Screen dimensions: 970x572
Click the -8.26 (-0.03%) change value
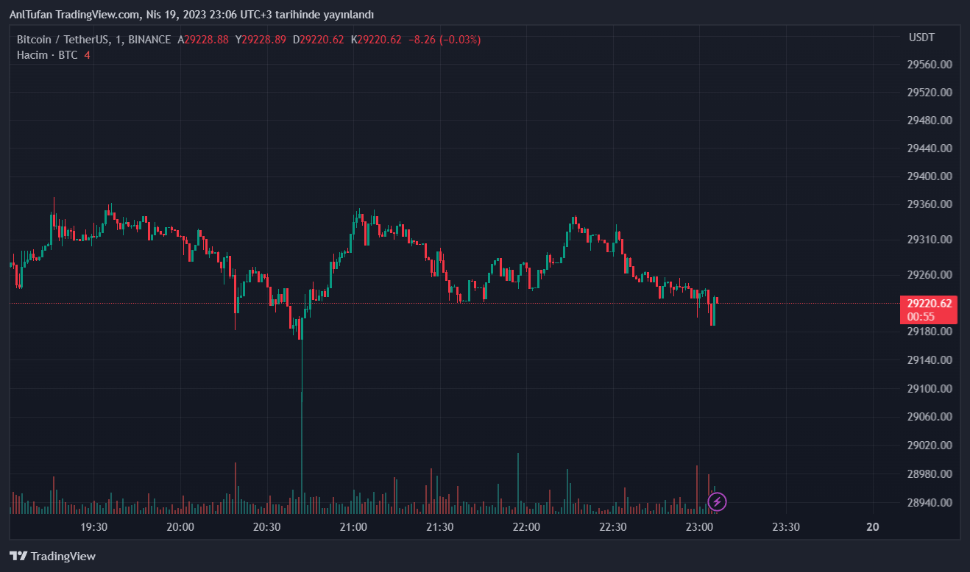click(445, 40)
